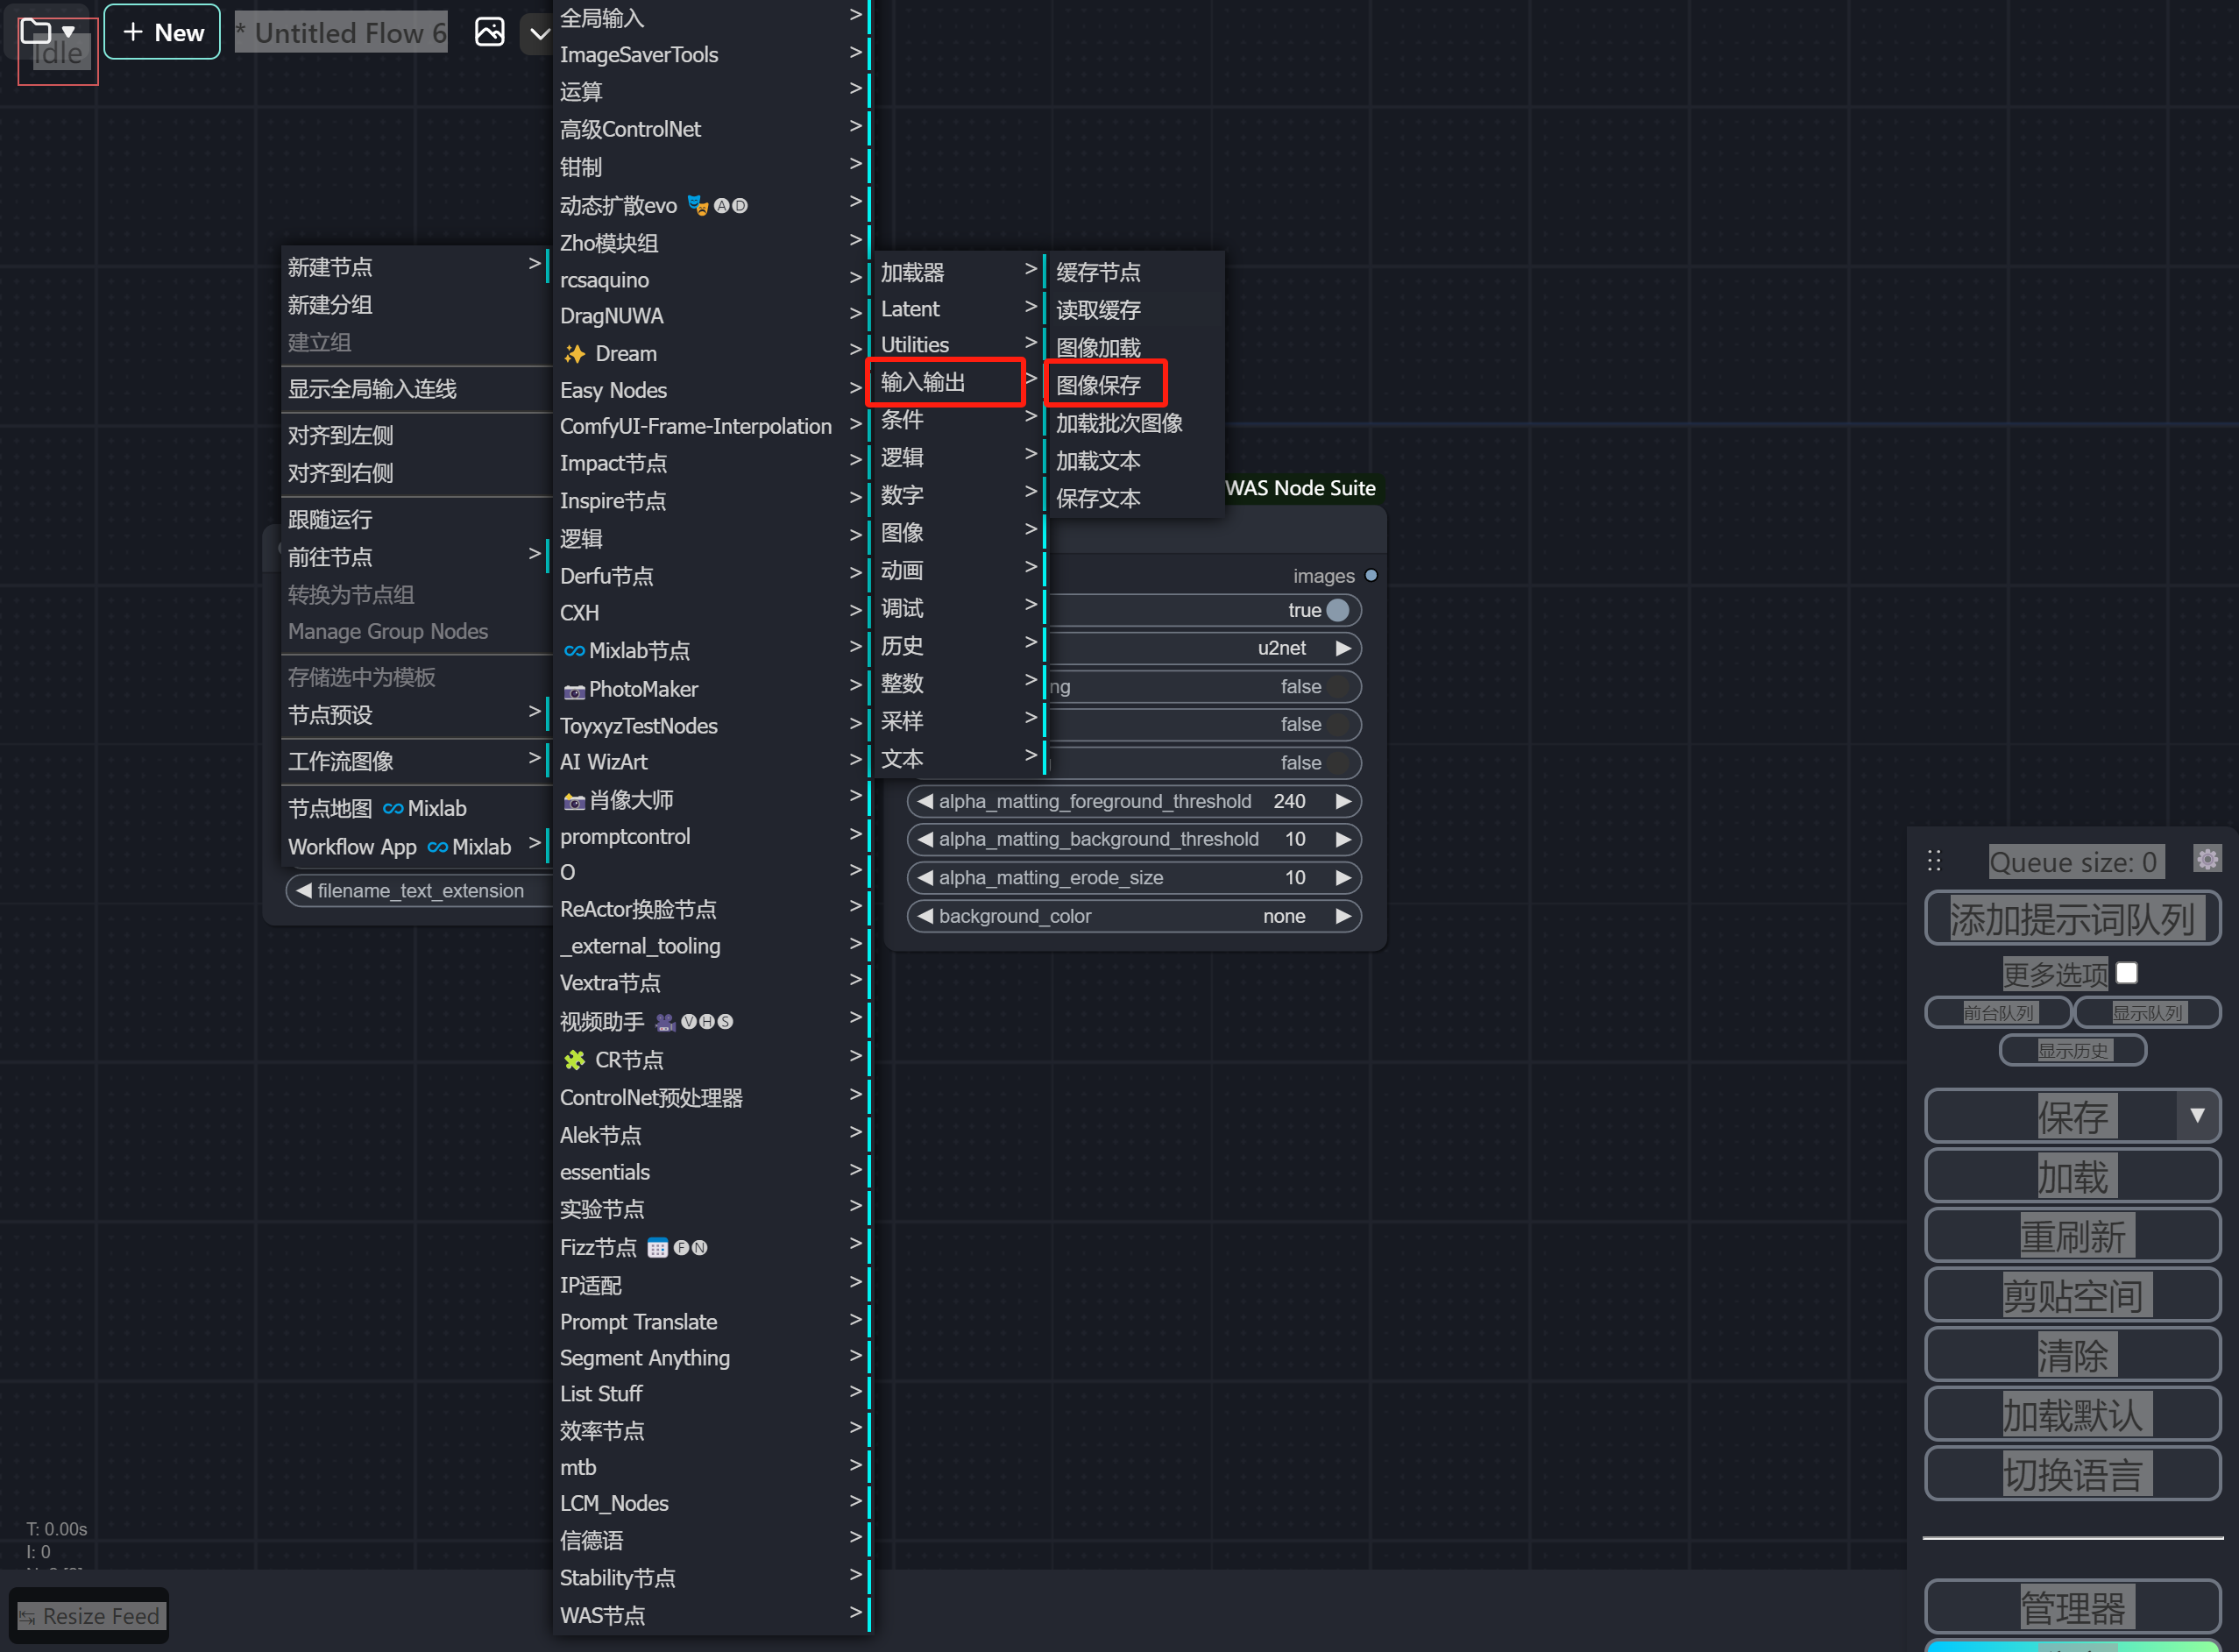Expand the Fizz节点 category
Screen dimensions: 2239x1652
pos(712,1247)
